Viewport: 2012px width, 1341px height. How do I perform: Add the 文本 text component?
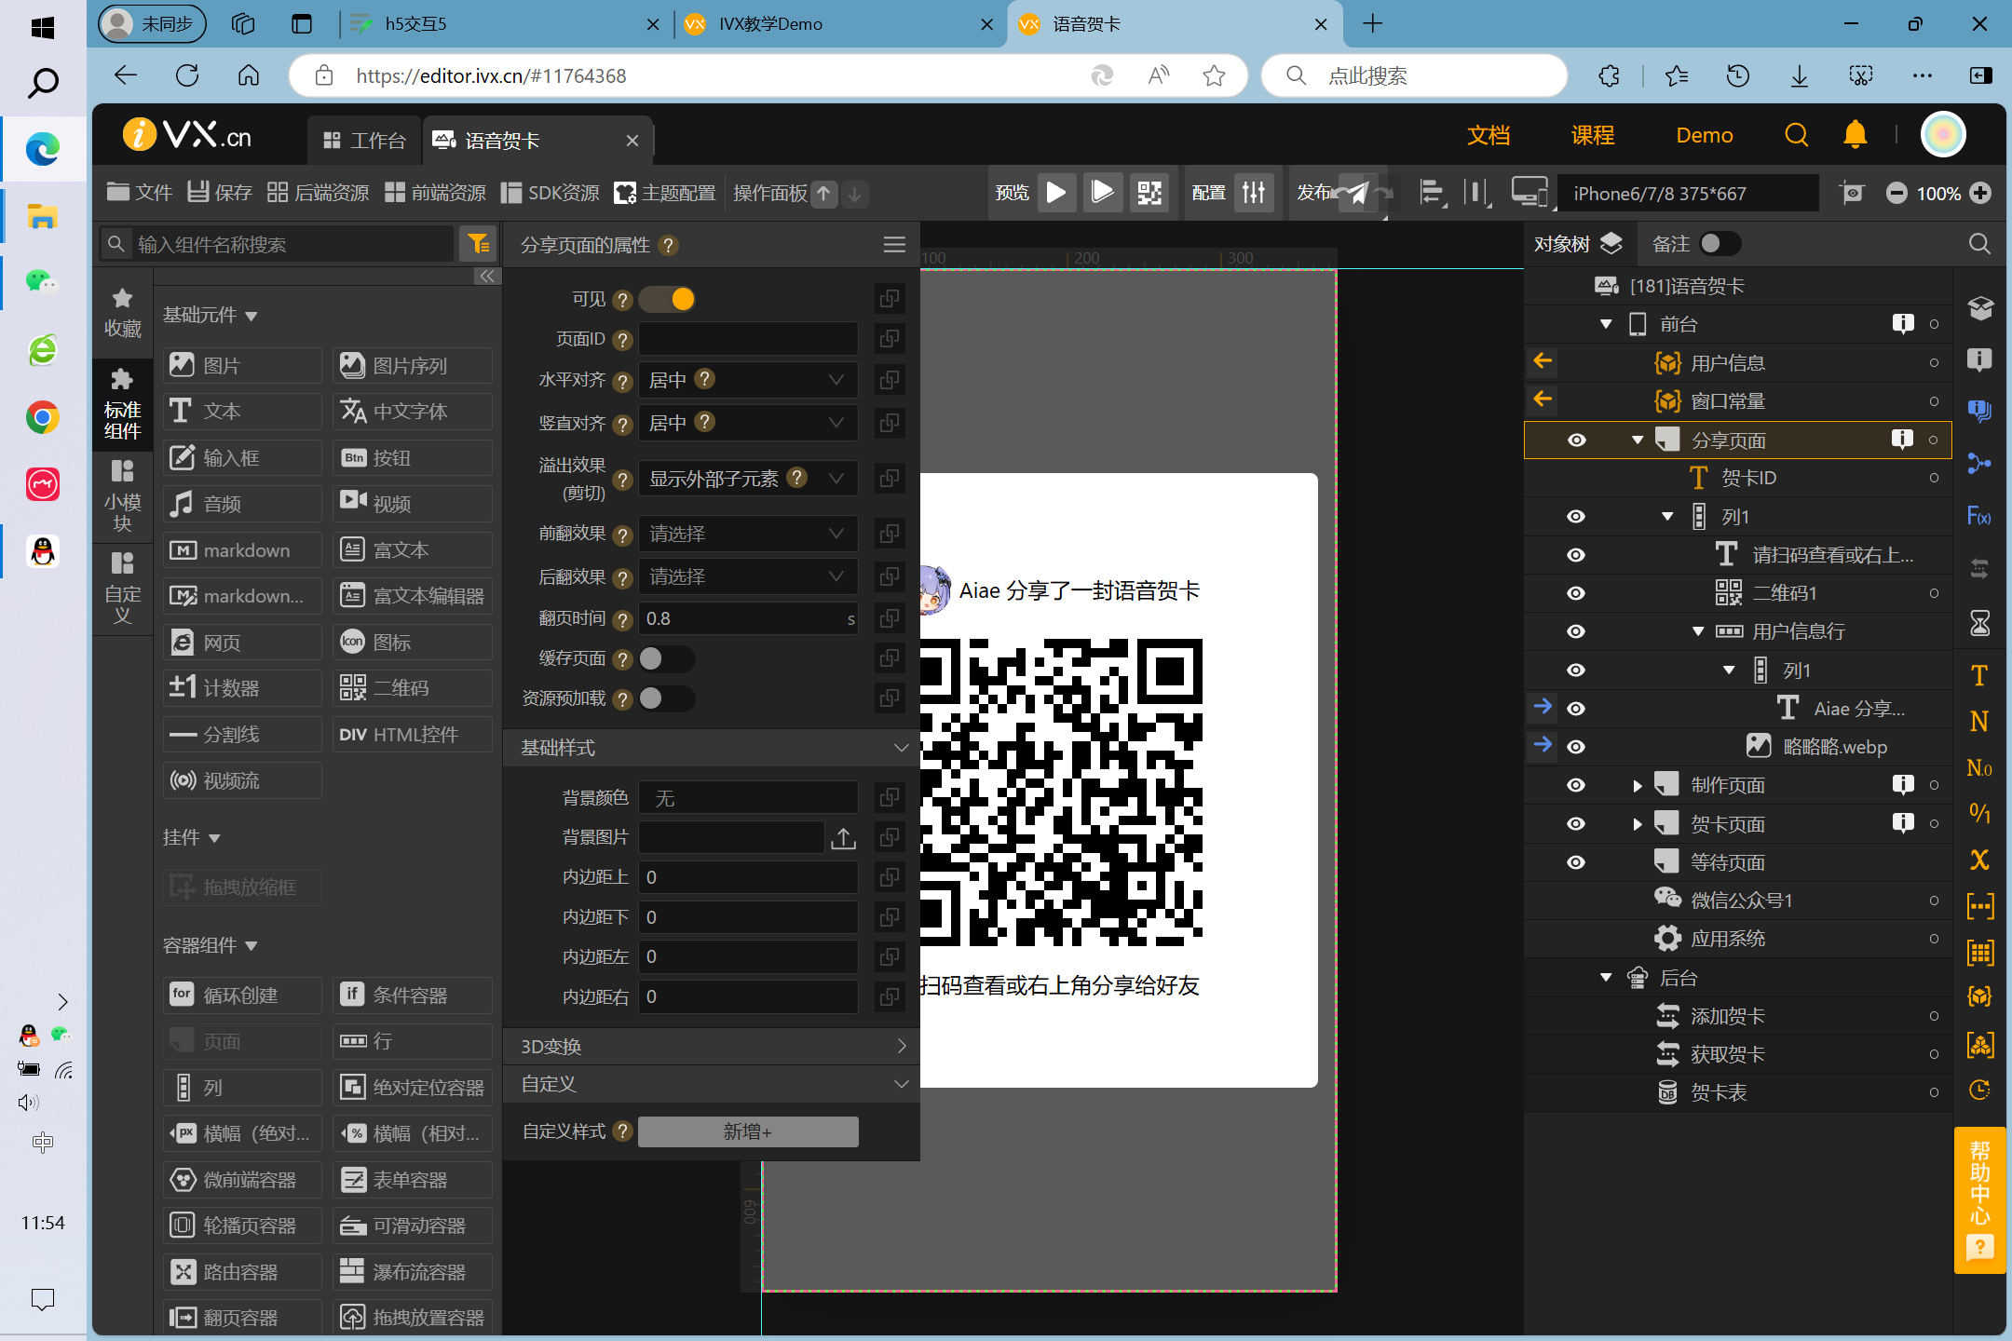point(242,411)
